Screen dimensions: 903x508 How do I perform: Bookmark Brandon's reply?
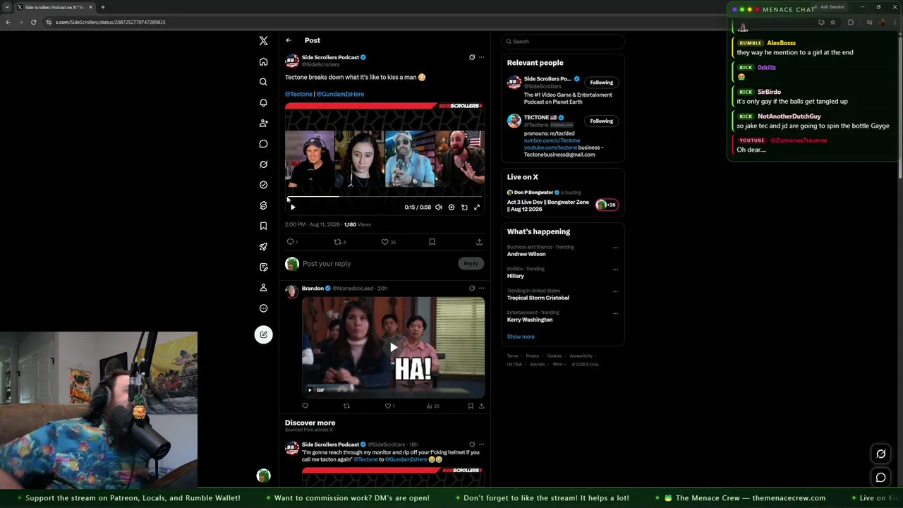(471, 406)
